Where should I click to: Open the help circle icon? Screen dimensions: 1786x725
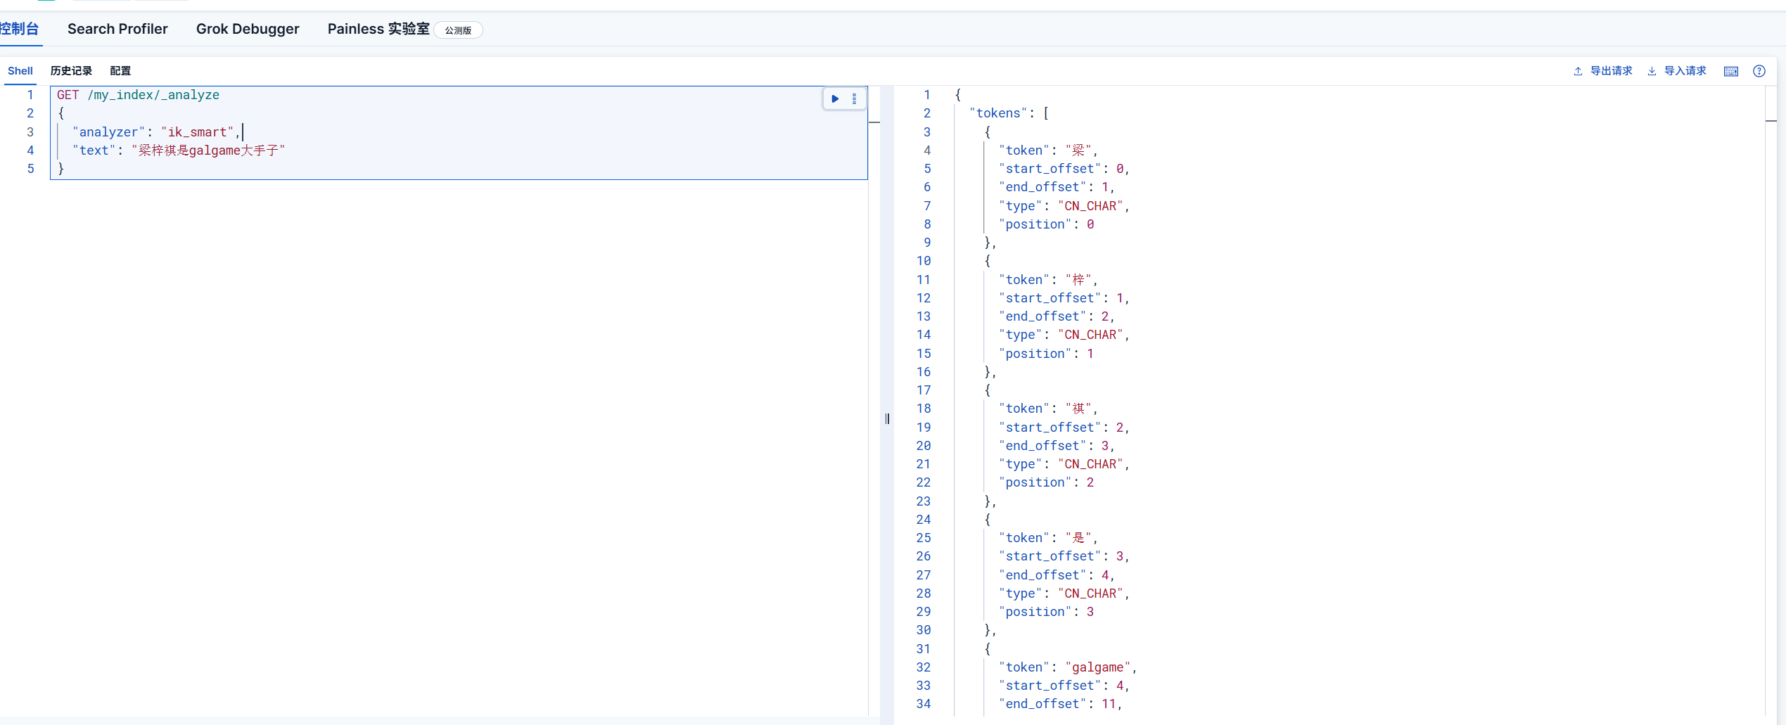[1759, 71]
